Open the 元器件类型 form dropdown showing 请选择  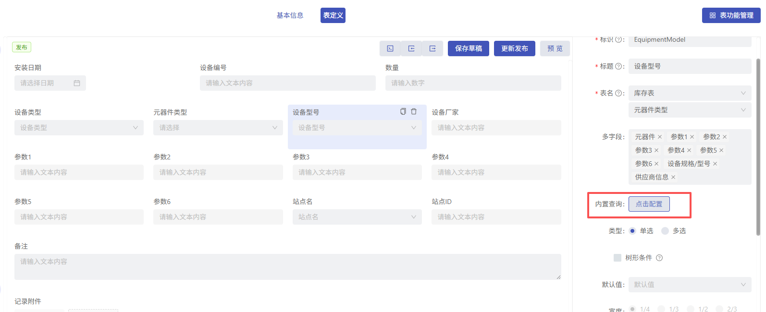coord(218,128)
